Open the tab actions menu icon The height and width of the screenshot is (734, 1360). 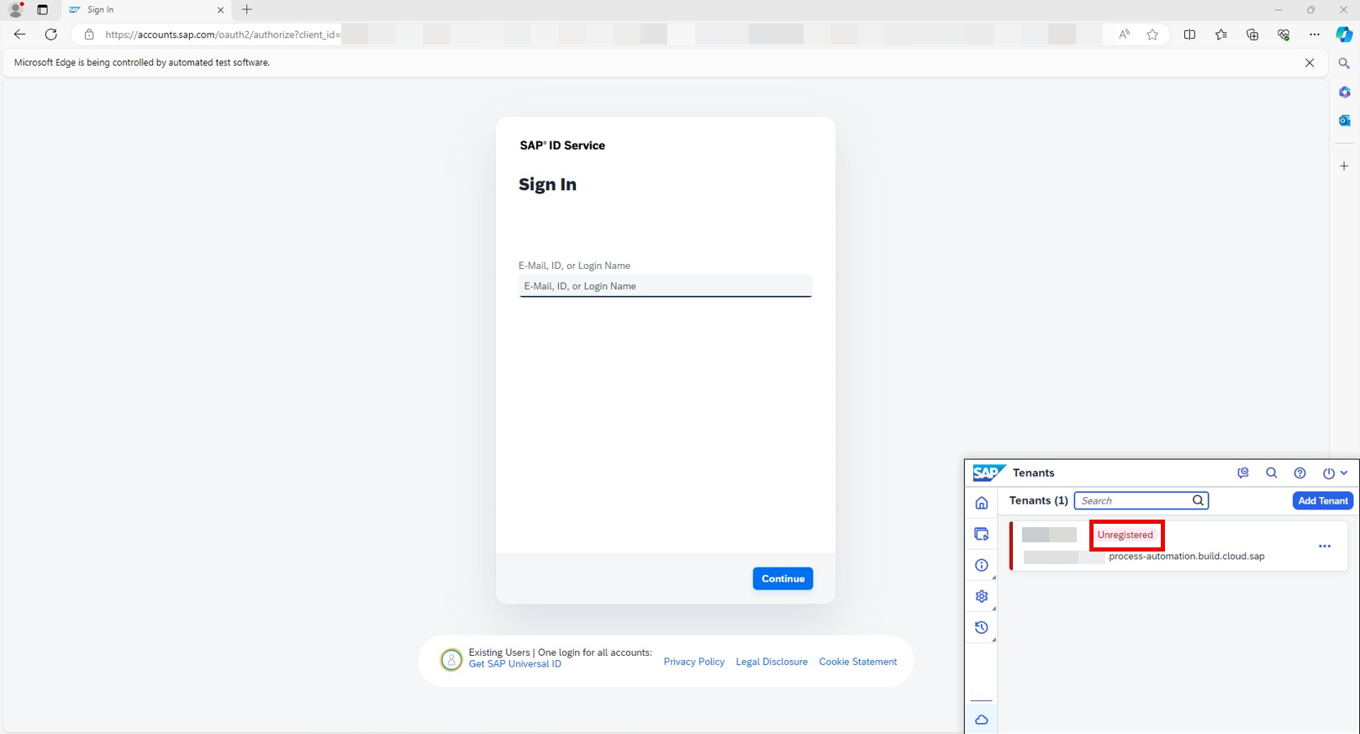pyautogui.click(x=43, y=10)
